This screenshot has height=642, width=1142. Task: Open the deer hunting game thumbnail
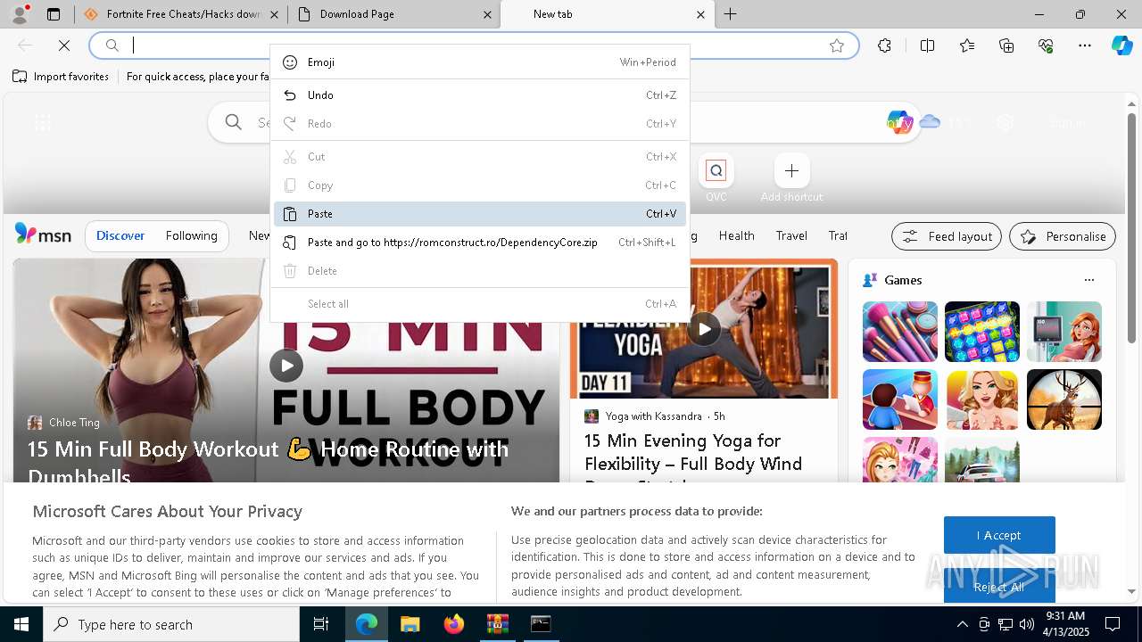click(x=1064, y=399)
